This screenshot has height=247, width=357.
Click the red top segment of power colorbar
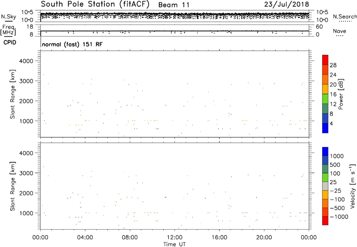click(x=325, y=60)
